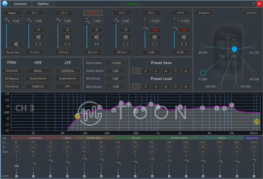Mute CH 5 using its speaker icon
Viewport: 263px width, 179px height.
point(155,37)
